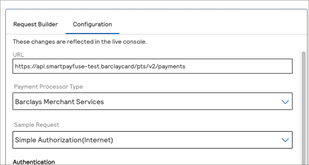Click the empty right end of the URL box

click(251, 66)
